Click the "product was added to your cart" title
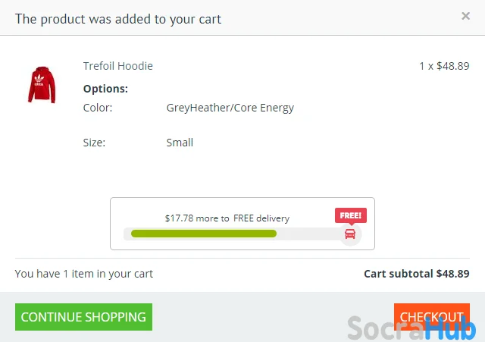This screenshot has height=342, width=485. [118, 18]
